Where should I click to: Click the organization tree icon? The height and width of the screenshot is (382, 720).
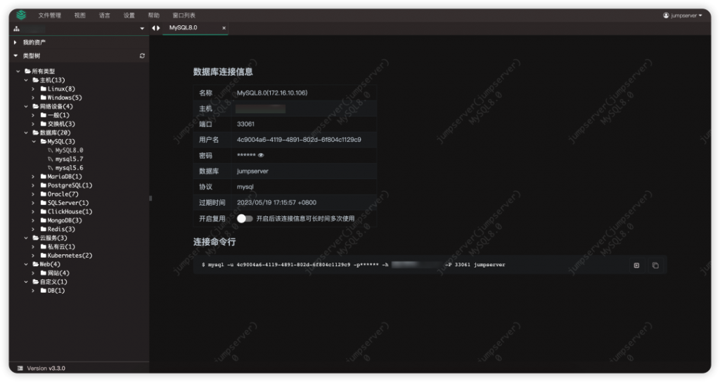tap(17, 28)
